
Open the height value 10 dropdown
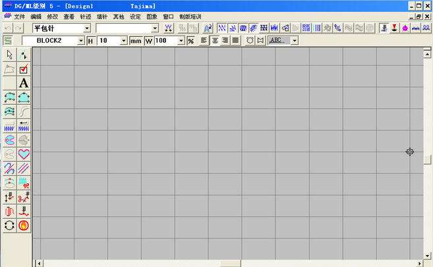click(x=123, y=41)
